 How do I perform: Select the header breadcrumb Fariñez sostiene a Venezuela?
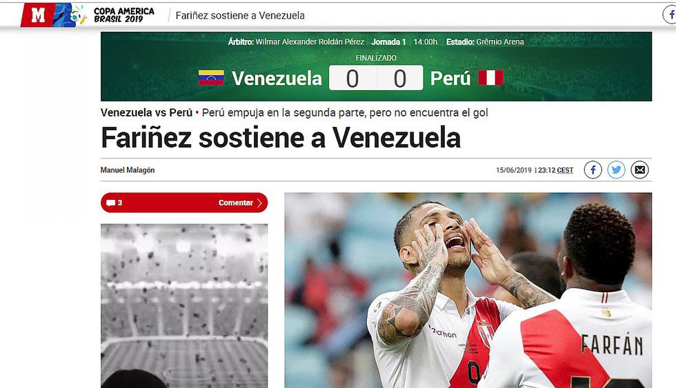coord(240,15)
